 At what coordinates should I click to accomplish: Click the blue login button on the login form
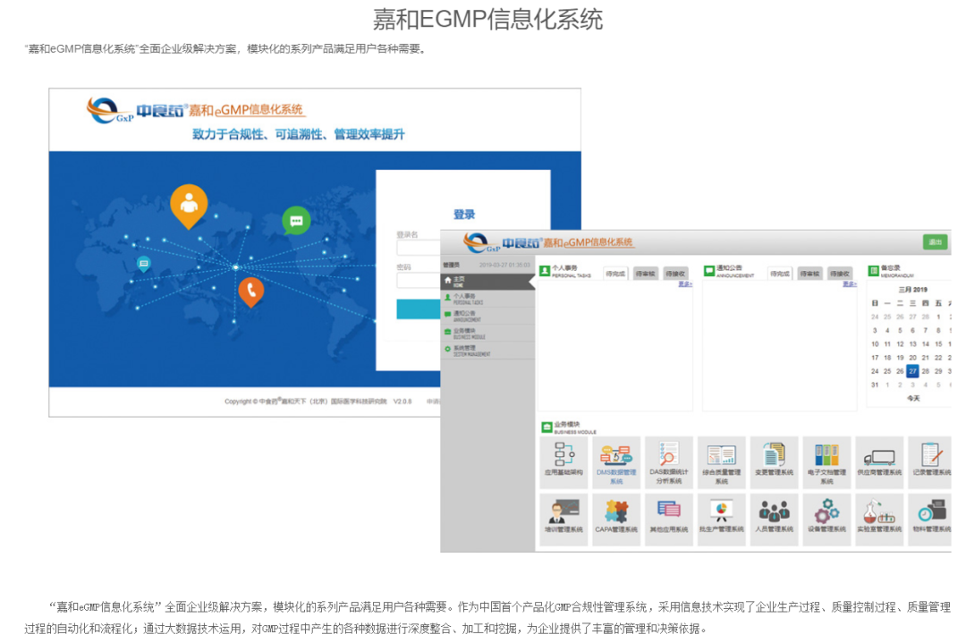click(419, 309)
